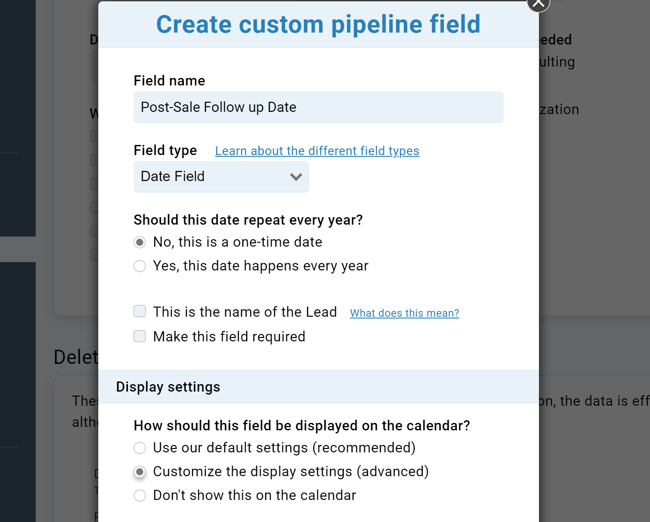Click the 'Field type' label
The image size is (650, 522).
pos(165,150)
